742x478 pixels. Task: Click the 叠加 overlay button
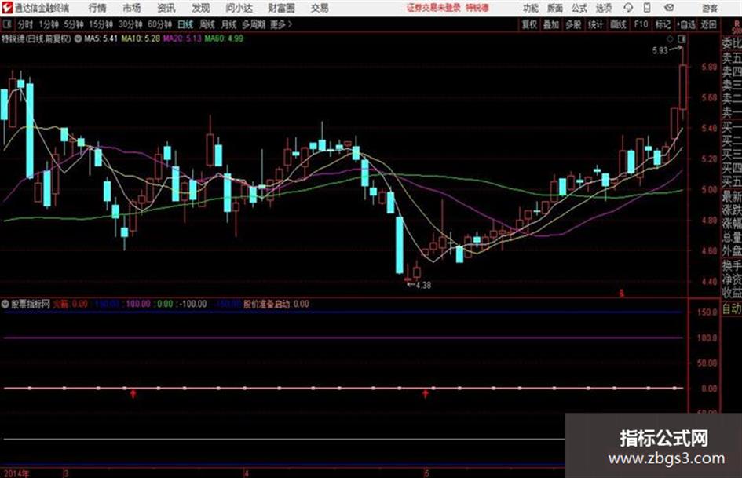[551, 24]
